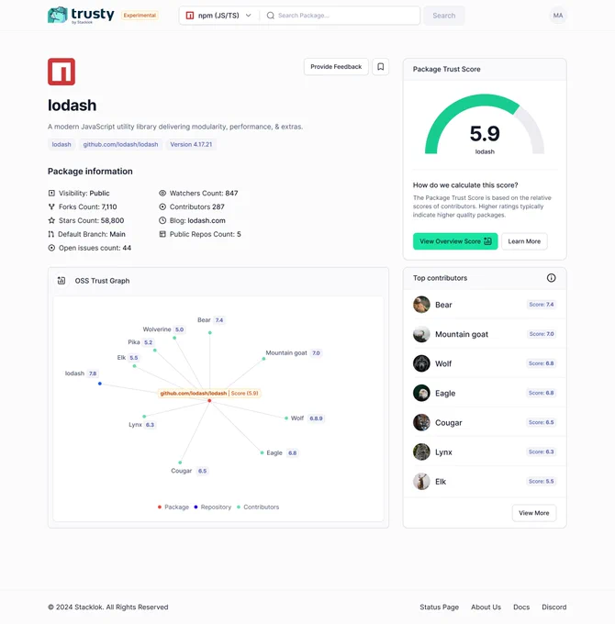Viewport: 615px width, 624px height.
Task: Bookmark the lodash package
Action: tap(381, 66)
